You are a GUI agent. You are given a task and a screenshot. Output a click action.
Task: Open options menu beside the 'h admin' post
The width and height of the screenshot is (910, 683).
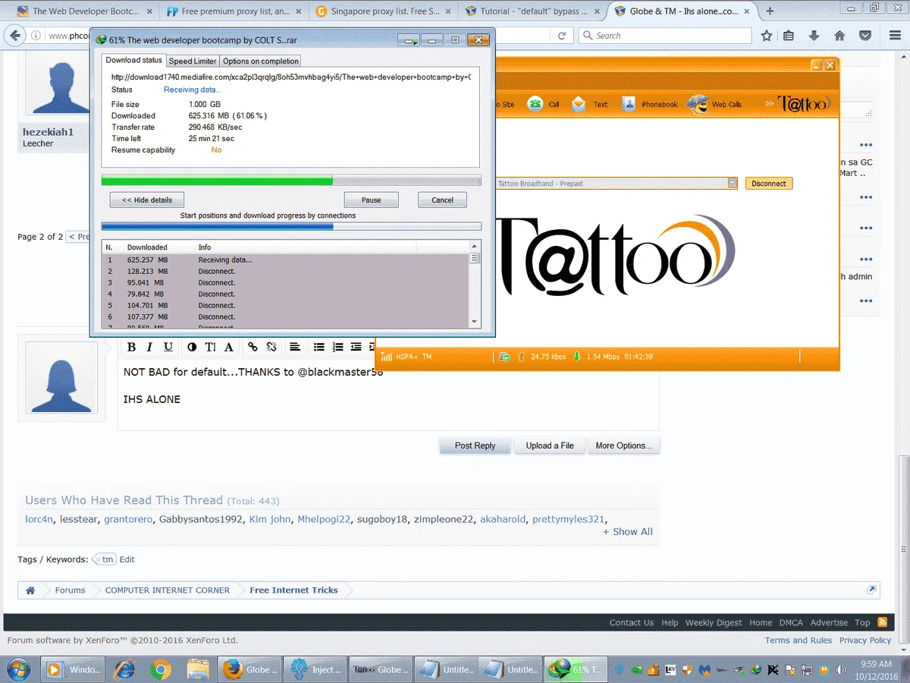[x=866, y=301]
